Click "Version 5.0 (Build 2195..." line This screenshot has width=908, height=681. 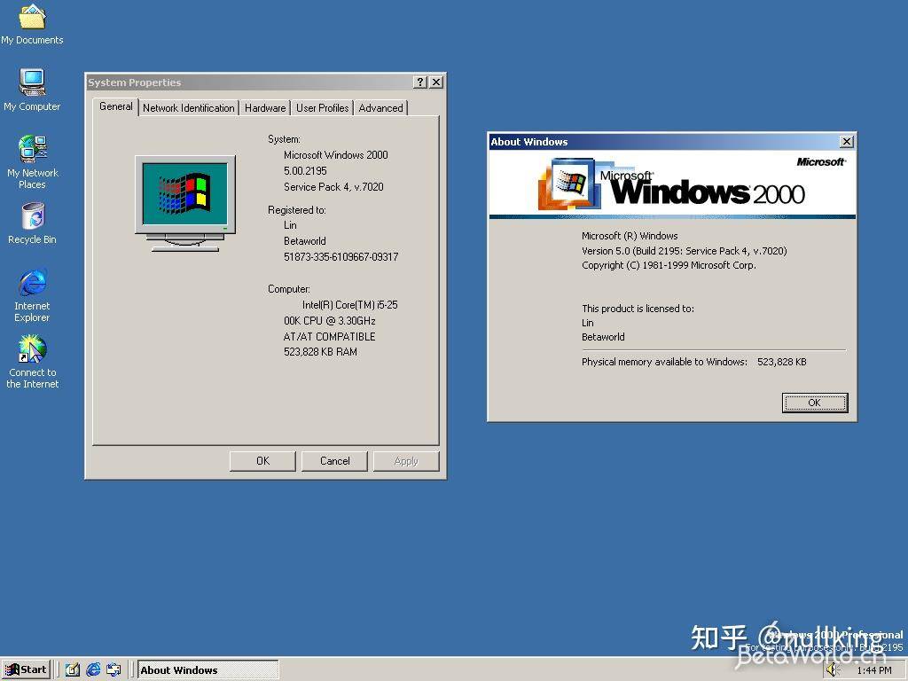[685, 251]
